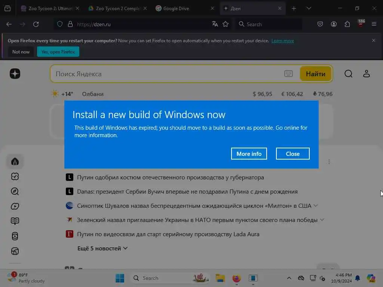Click the oil price 76,96

[x=322, y=94]
